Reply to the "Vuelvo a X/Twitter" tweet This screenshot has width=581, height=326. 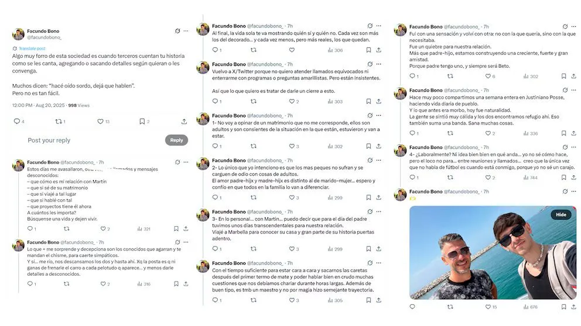click(214, 102)
